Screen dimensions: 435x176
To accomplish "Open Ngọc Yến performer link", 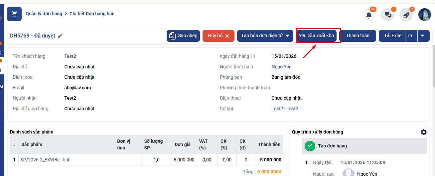I will (x=281, y=67).
